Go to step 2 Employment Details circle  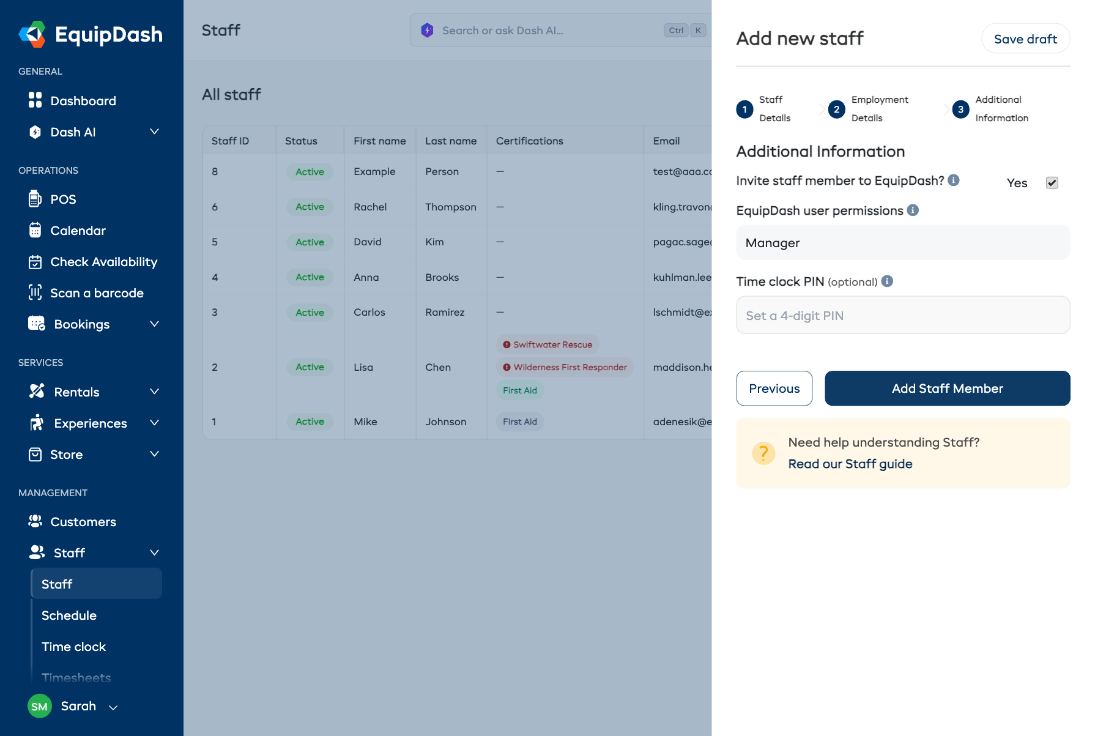tap(836, 109)
